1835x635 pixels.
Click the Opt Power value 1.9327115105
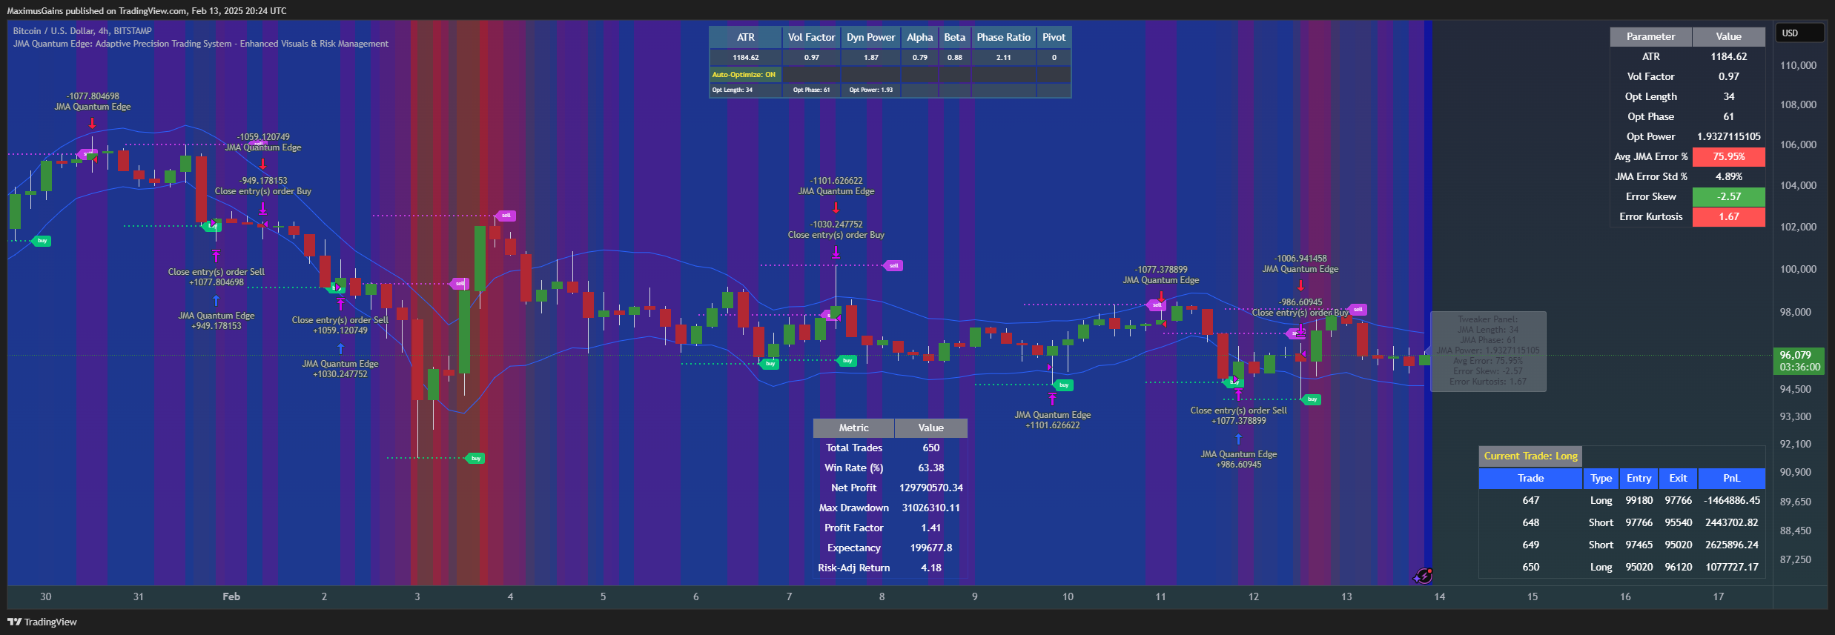[x=1728, y=136]
